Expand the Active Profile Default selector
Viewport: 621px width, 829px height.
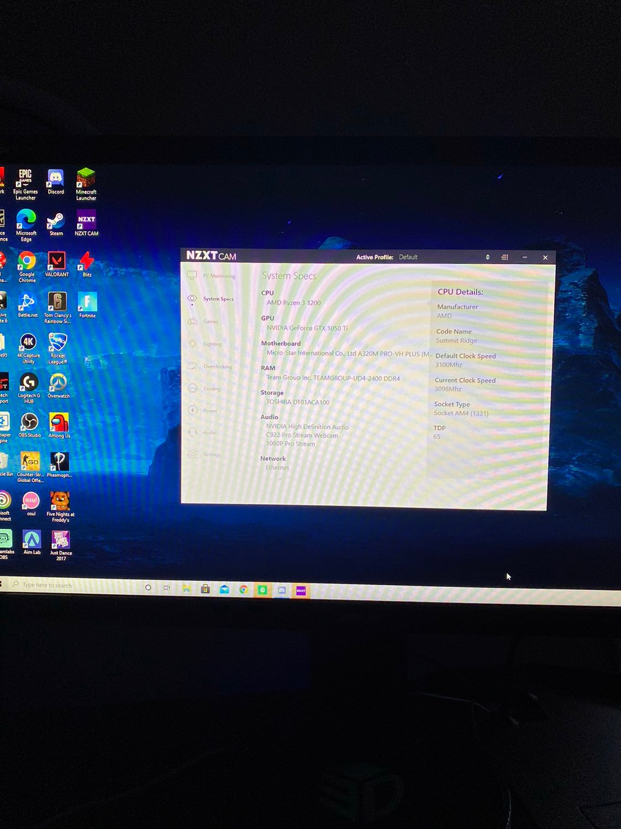(x=487, y=257)
